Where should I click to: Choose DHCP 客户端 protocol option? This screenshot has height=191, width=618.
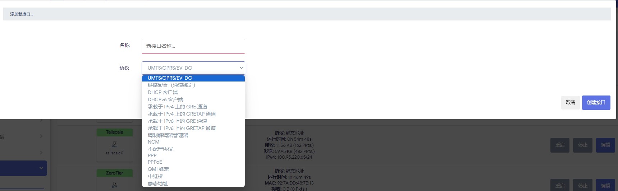click(x=193, y=92)
